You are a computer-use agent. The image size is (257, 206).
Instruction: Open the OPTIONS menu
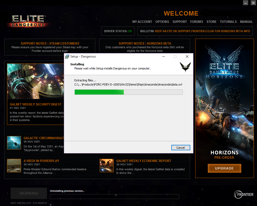pyautogui.click(x=162, y=22)
